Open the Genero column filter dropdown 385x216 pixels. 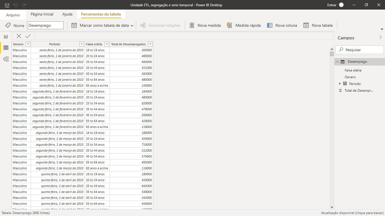click(x=28, y=44)
